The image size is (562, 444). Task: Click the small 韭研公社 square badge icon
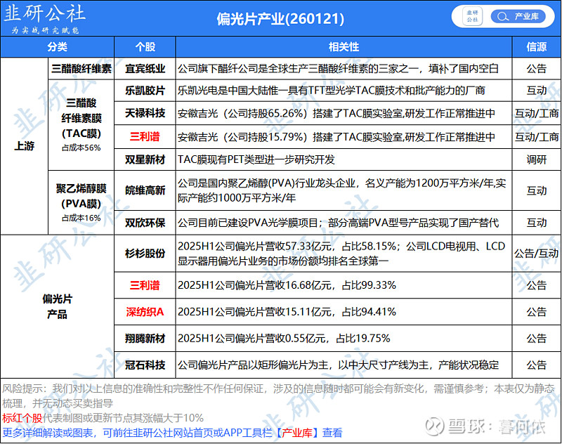pyautogui.click(x=472, y=17)
